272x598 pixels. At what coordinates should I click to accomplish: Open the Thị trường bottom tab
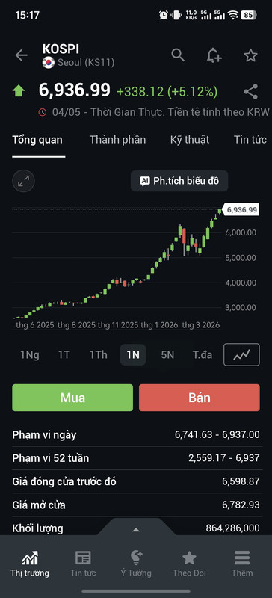tap(30, 563)
